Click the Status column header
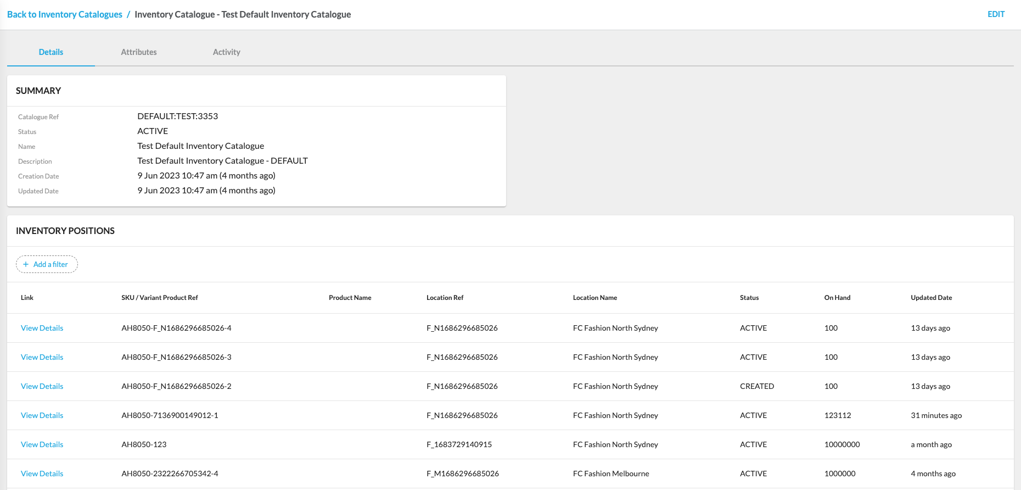 click(x=749, y=298)
